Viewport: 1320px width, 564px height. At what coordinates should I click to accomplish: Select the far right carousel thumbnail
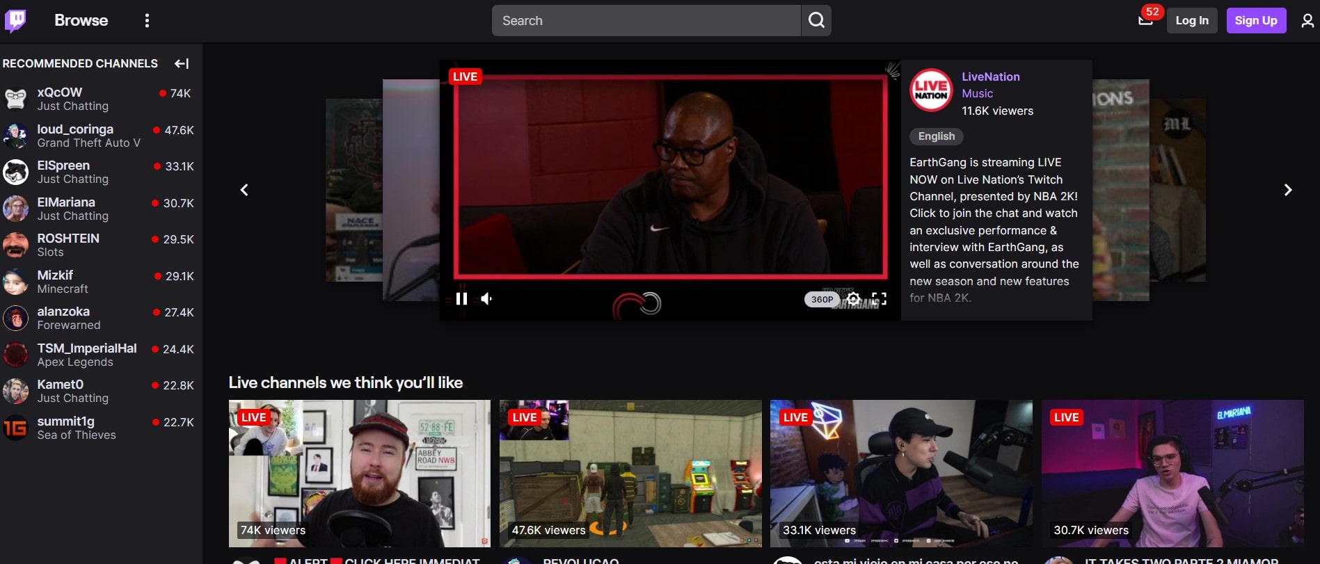pyautogui.click(x=1177, y=190)
